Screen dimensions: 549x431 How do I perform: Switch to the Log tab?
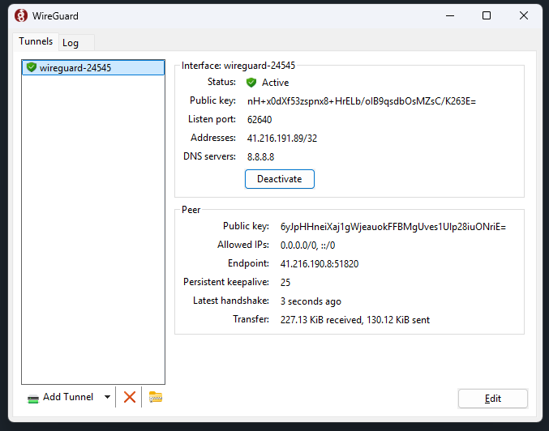(x=76, y=43)
